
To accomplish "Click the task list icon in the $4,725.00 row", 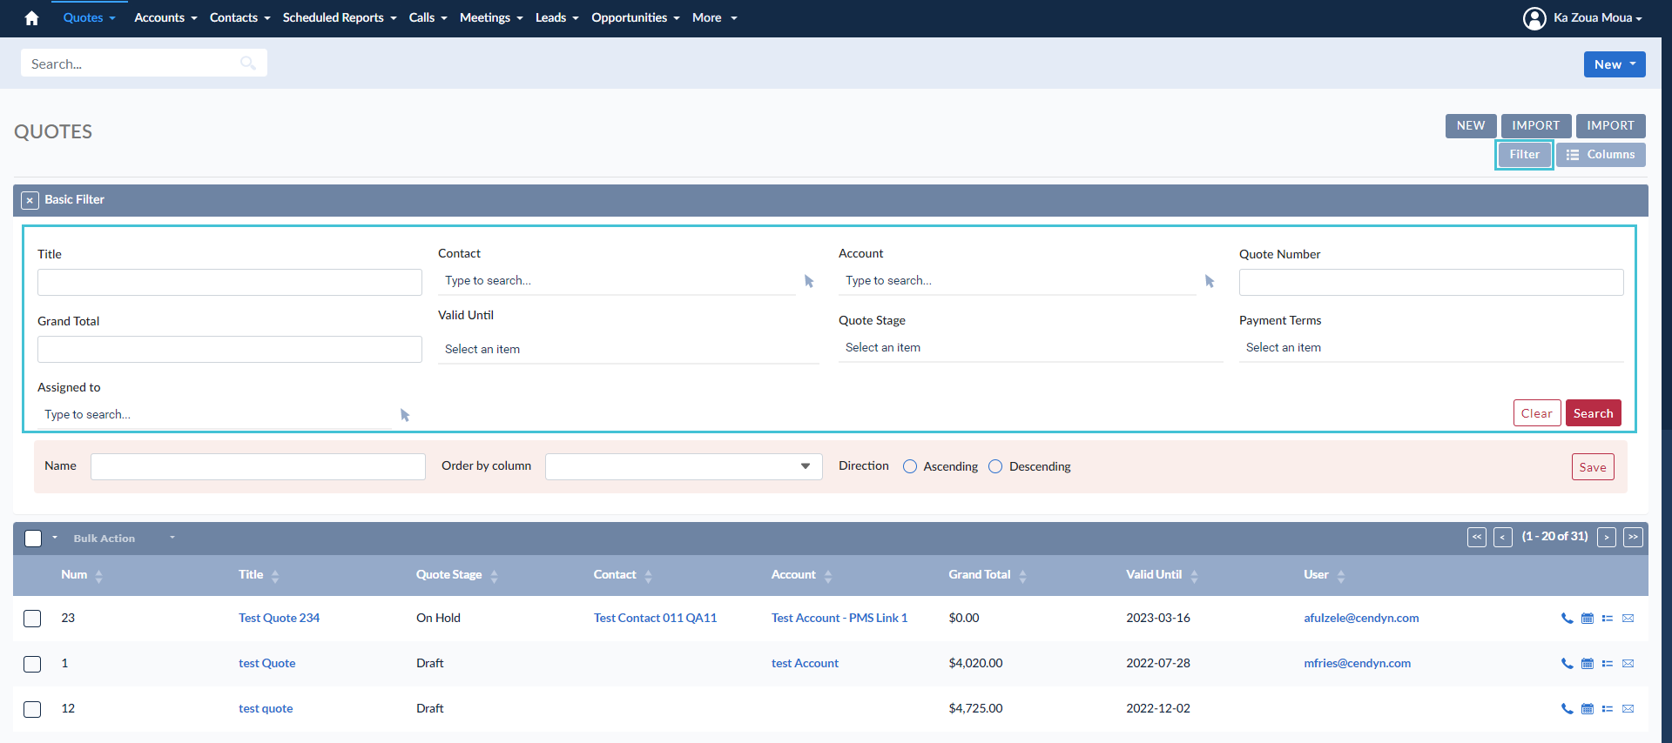I will (1608, 709).
